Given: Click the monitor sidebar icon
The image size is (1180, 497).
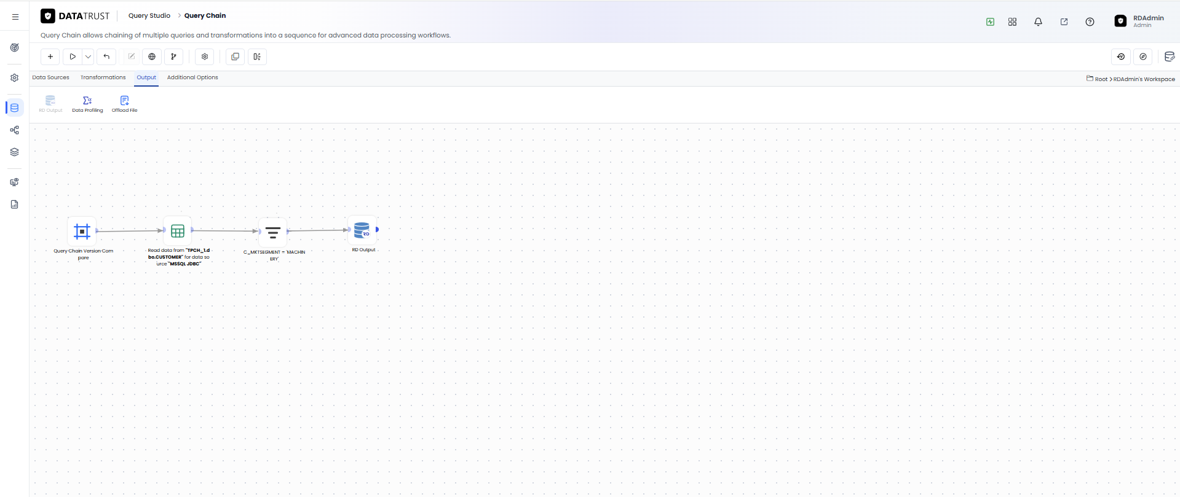Looking at the screenshot, I should [x=15, y=182].
